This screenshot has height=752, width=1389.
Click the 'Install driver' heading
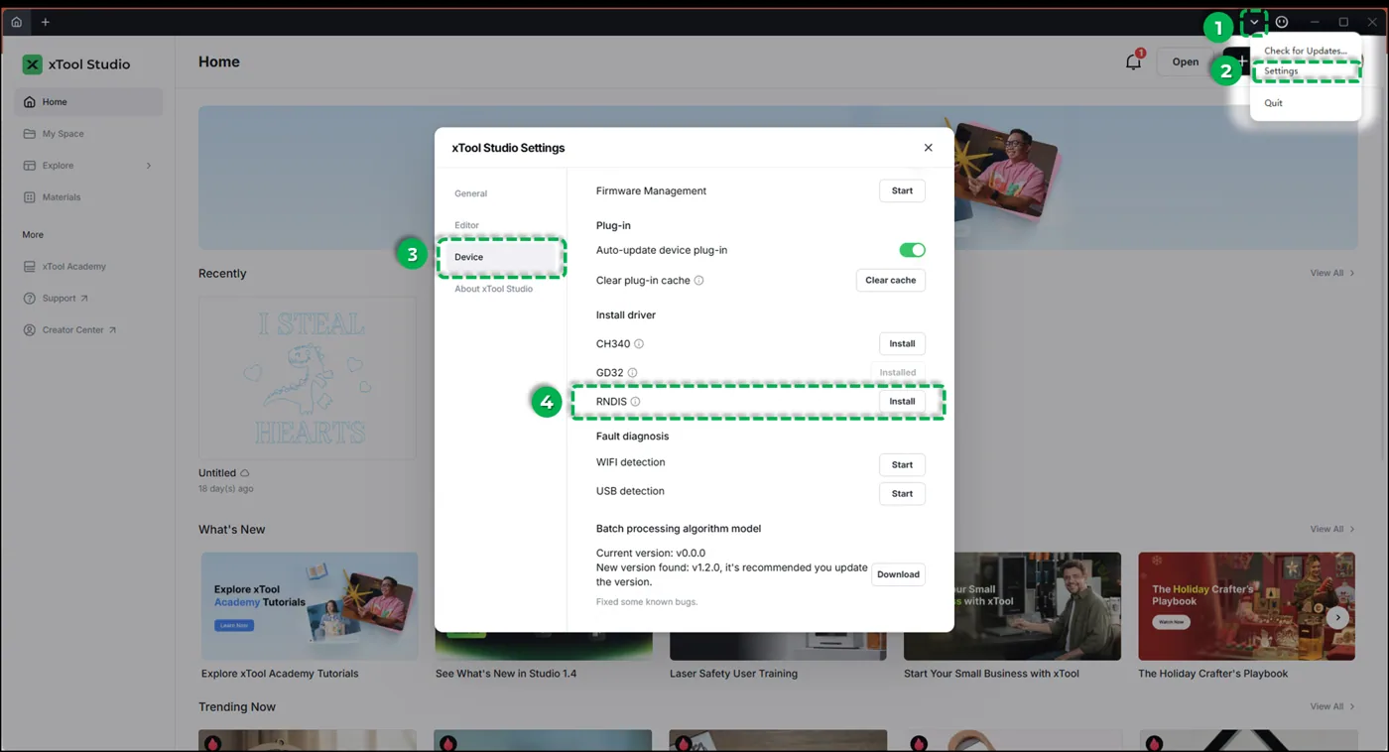point(626,315)
